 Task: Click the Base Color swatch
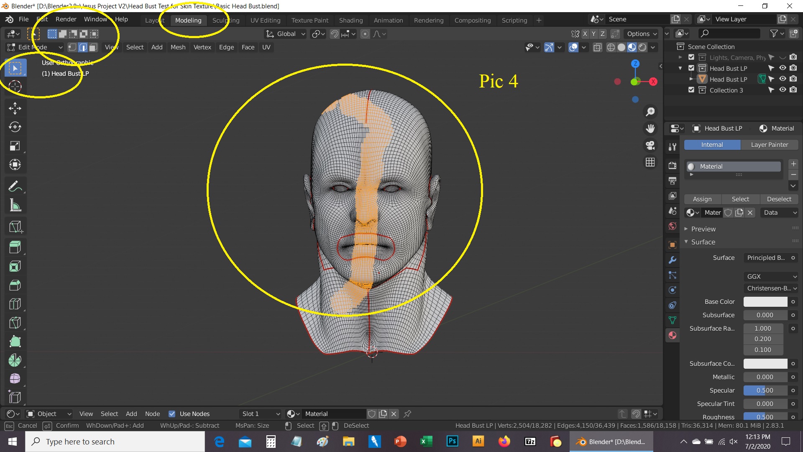click(x=765, y=302)
